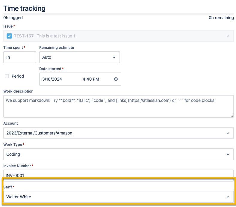The width and height of the screenshot is (236, 207).
Task: Click the Invoice Number field with INV-0001
Action: 119,175
